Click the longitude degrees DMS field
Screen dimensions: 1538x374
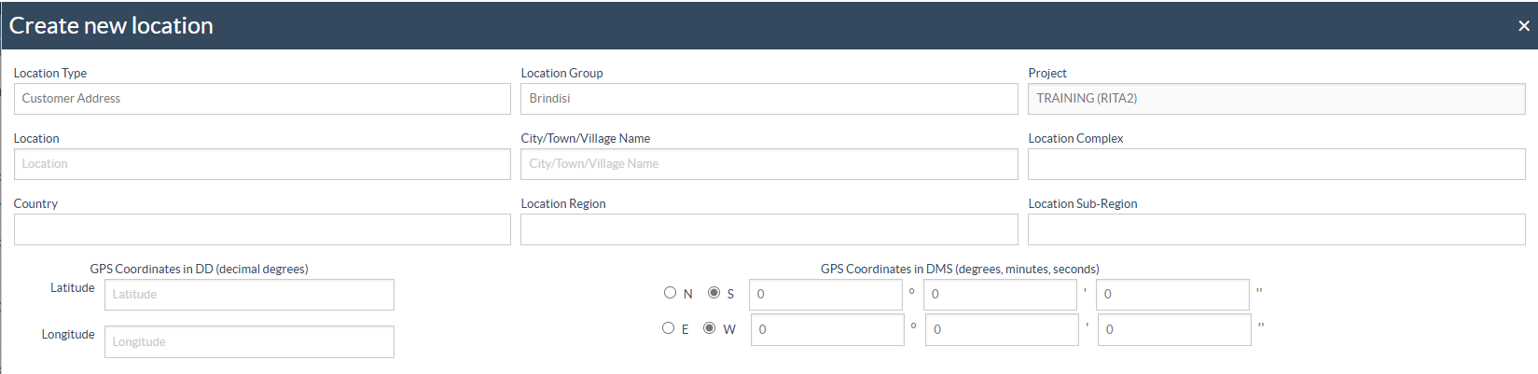827,330
